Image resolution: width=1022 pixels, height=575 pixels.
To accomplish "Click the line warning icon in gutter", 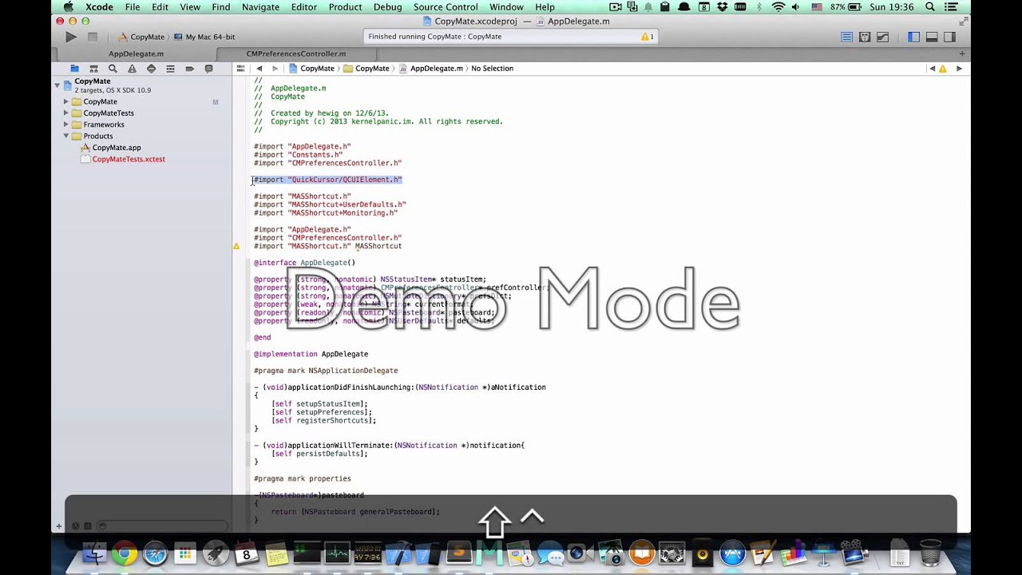I will coord(236,246).
